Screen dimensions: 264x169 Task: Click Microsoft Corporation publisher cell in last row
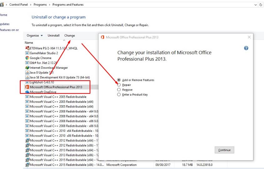[122, 165]
